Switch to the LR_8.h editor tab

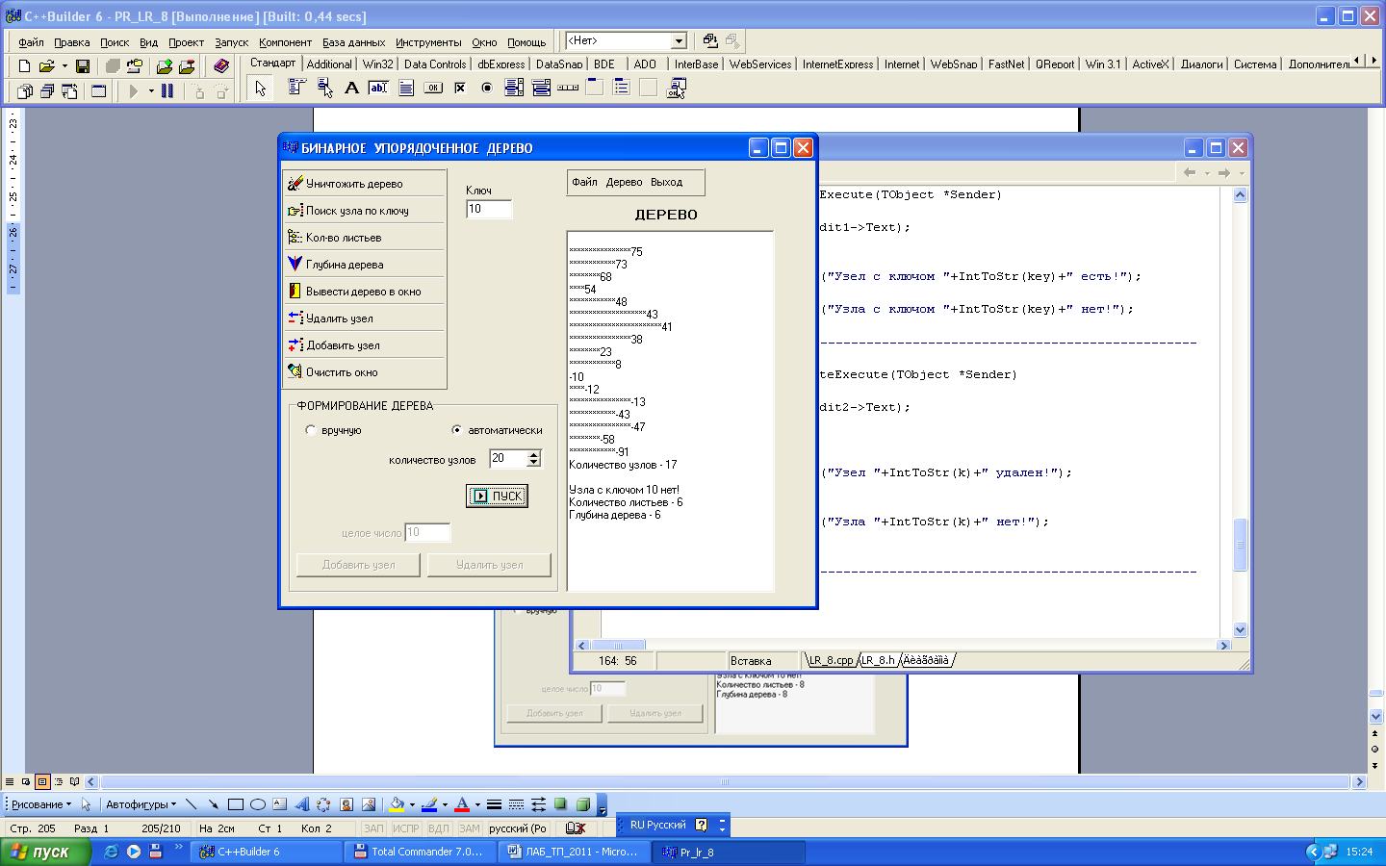click(x=878, y=660)
